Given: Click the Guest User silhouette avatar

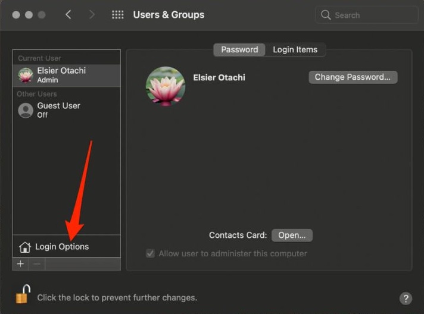Looking at the screenshot, I should point(26,110).
